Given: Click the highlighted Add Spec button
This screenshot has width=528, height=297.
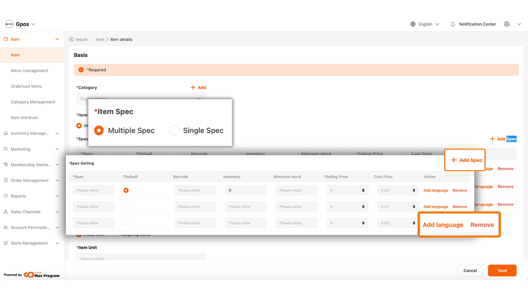Looking at the screenshot, I should (466, 160).
